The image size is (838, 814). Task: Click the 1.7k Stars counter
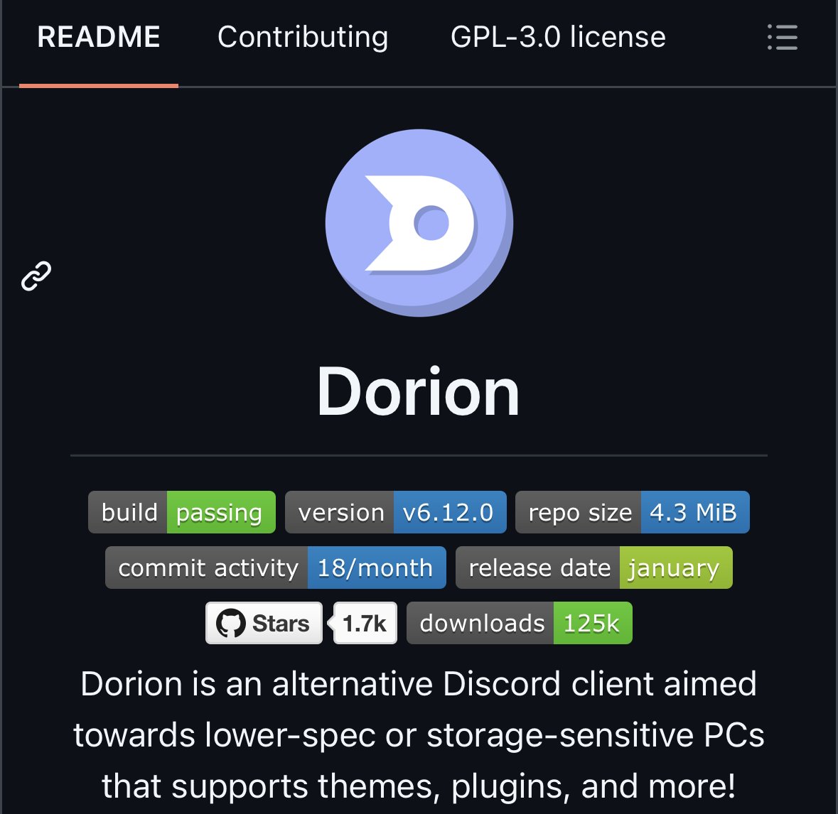click(x=364, y=623)
